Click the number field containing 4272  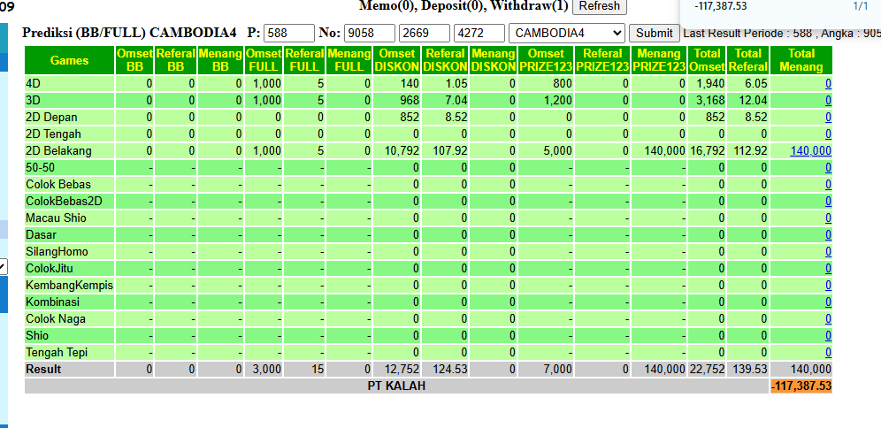(x=479, y=33)
